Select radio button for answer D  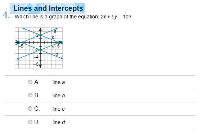point(30,122)
